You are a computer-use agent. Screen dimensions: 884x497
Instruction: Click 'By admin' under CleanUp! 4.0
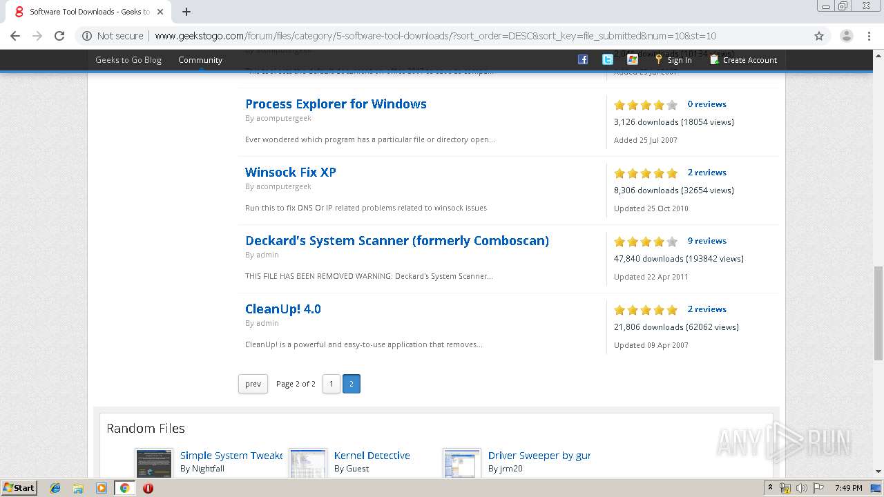pos(262,323)
